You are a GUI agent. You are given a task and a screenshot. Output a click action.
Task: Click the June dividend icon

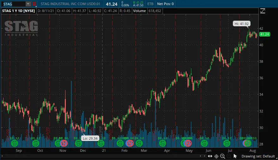[204, 143]
